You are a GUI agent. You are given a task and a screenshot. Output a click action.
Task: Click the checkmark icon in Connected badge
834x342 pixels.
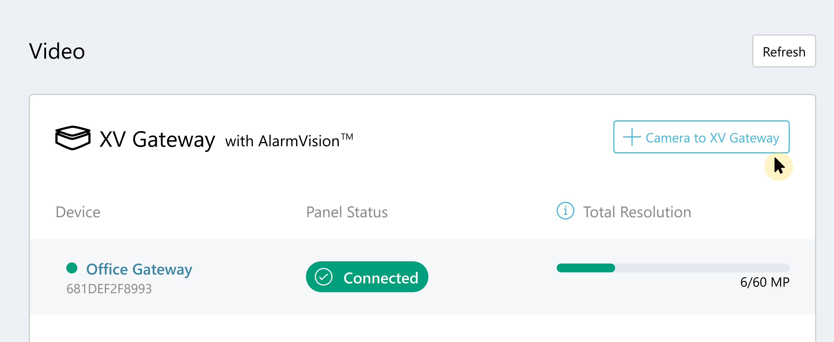[323, 277]
